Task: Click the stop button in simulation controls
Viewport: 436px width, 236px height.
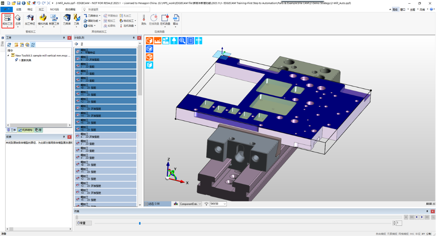Action: point(406,217)
